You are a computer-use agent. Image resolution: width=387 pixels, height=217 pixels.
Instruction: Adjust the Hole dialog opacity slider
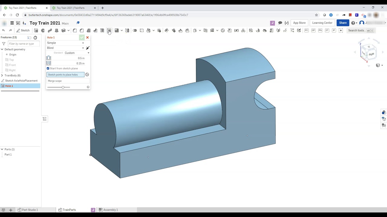[x=63, y=87]
